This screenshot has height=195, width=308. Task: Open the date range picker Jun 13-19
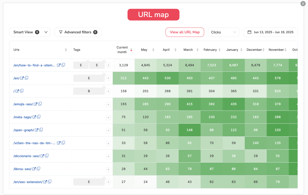pos(270,32)
